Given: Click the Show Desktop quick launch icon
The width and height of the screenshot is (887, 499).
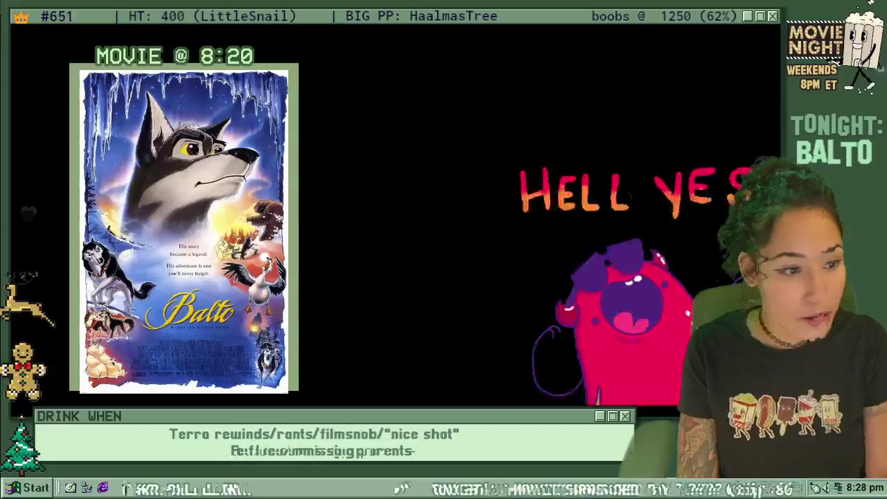Looking at the screenshot, I should 71,487.
